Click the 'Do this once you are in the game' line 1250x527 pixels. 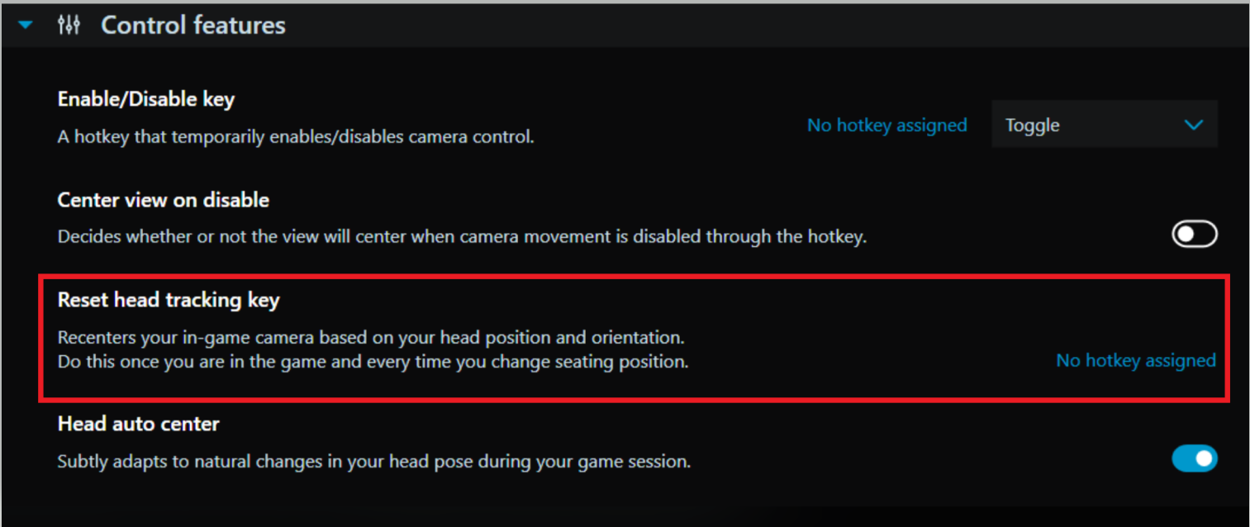coord(373,362)
